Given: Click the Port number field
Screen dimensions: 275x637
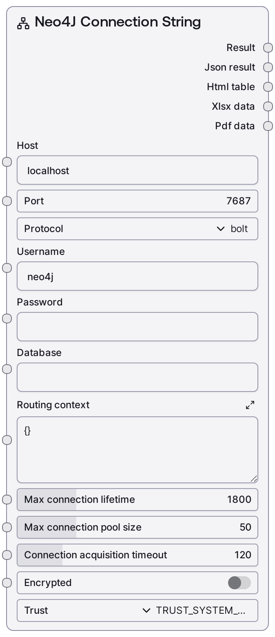Looking at the screenshot, I should point(137,201).
